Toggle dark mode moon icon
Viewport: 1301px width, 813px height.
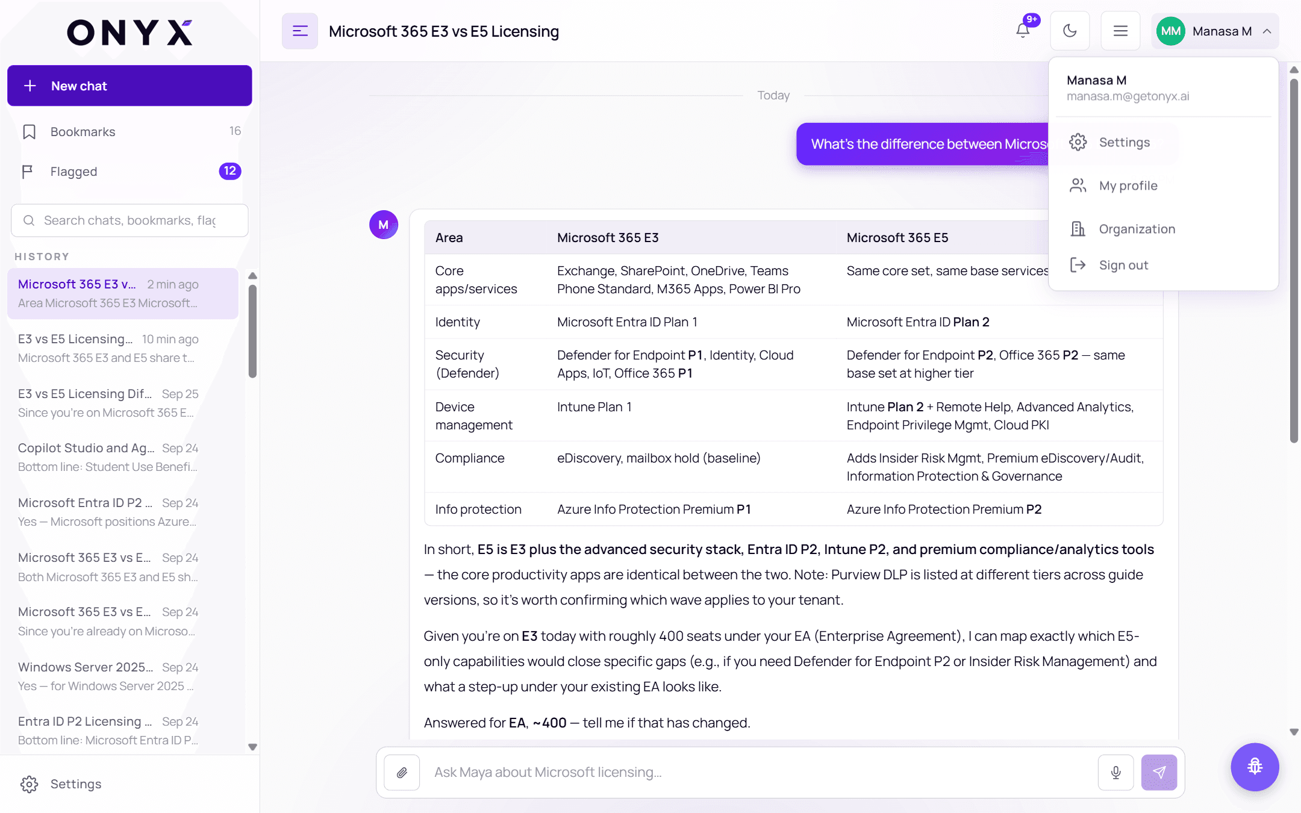(x=1070, y=31)
